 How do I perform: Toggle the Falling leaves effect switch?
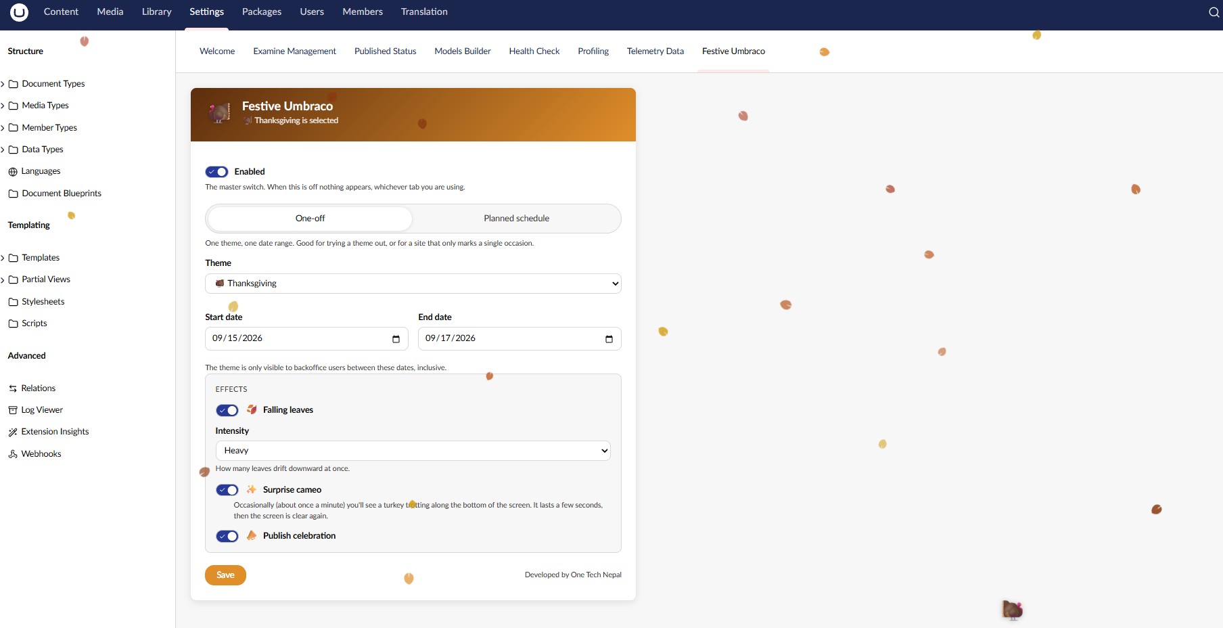pyautogui.click(x=227, y=410)
